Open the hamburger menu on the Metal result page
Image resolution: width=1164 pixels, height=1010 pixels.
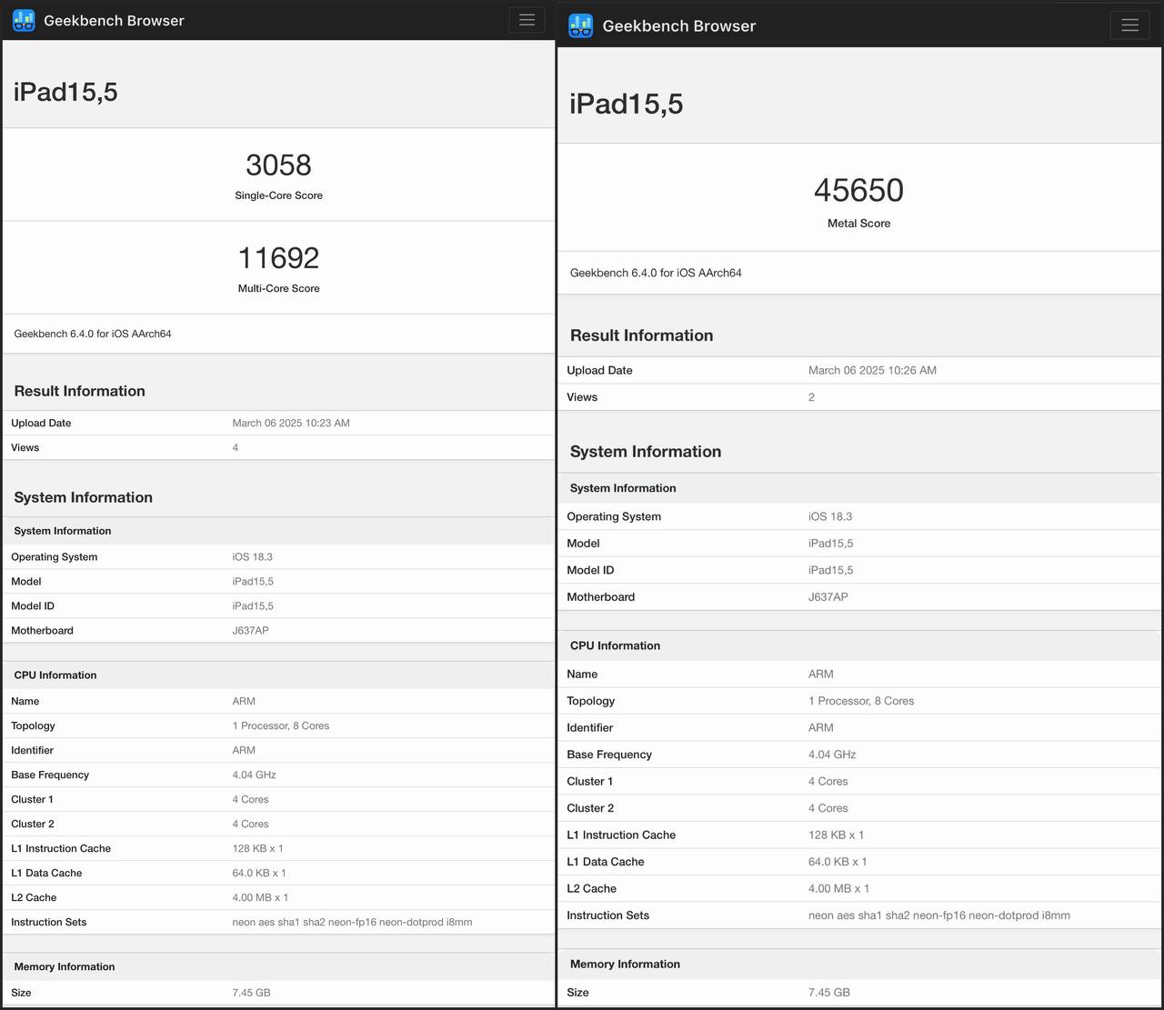pos(1129,25)
